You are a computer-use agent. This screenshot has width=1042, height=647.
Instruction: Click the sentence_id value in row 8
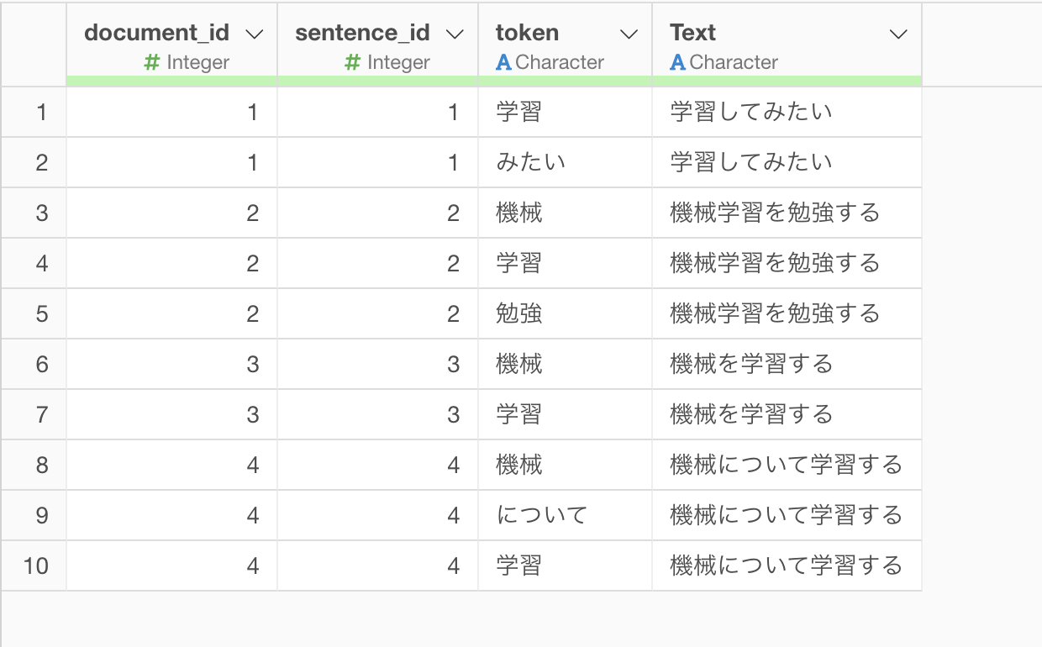coord(453,465)
